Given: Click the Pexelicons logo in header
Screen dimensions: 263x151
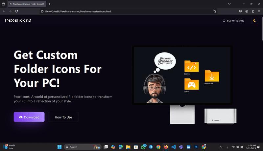Looking at the screenshot, I should (18, 20).
